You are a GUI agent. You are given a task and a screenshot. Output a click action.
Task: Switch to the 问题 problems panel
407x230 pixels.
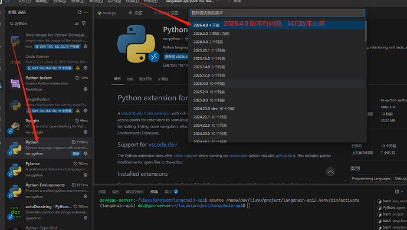tap(102, 192)
